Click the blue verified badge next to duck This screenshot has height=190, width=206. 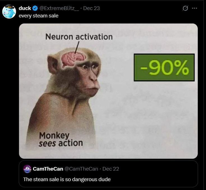click(x=35, y=8)
